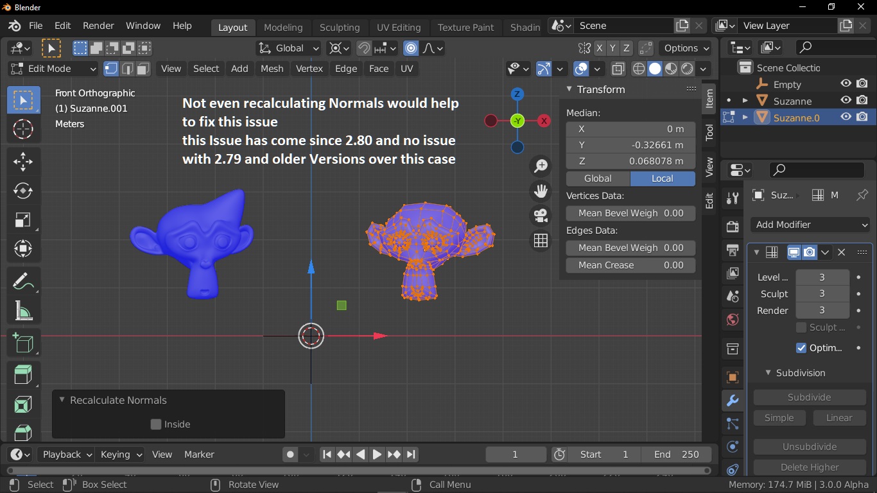Click the Linear subdivision button
The image size is (877, 493).
tap(839, 418)
